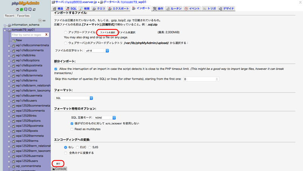The height and width of the screenshot is (171, 303).
Task: Expand the wp1cfe8ccommentmeta table node
Action: coord(9,46)
